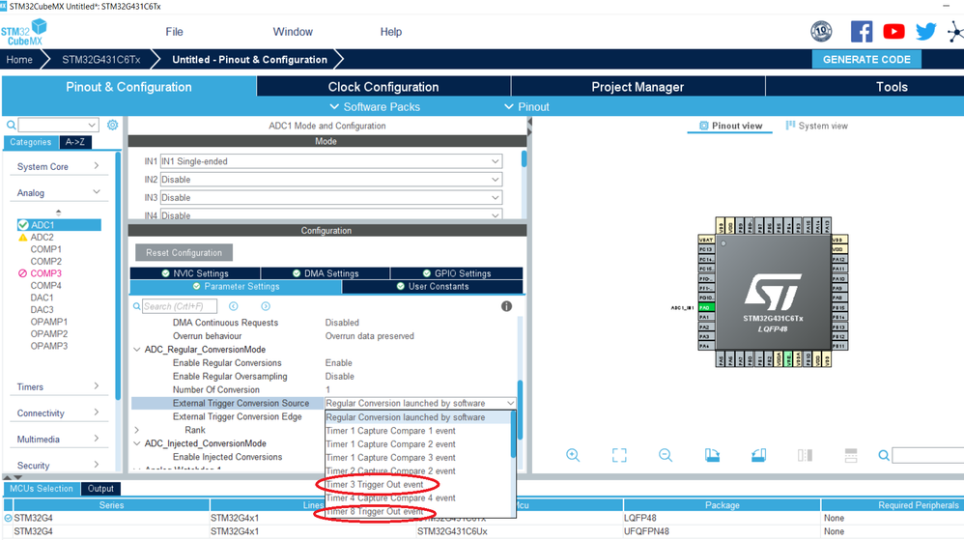This screenshot has width=964, height=540.
Task: Switch to Clock Configuration tab
Action: click(383, 87)
